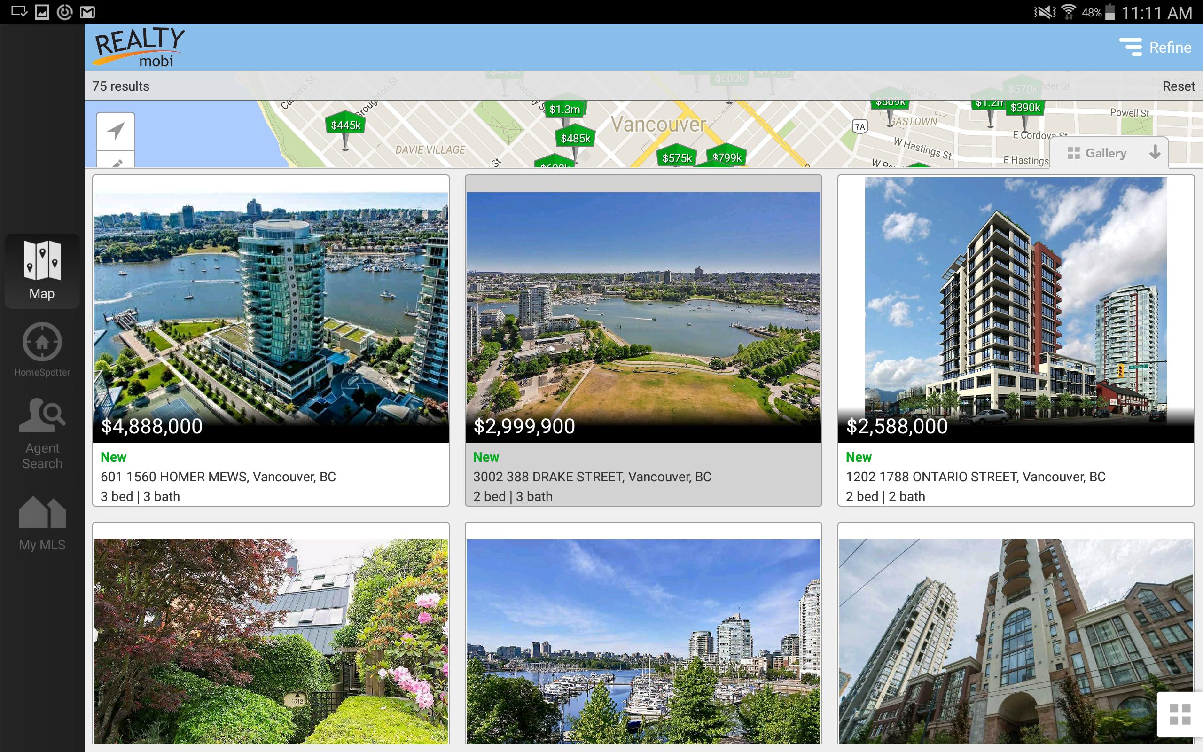Open the high-rise tower listing photo

1016,642
